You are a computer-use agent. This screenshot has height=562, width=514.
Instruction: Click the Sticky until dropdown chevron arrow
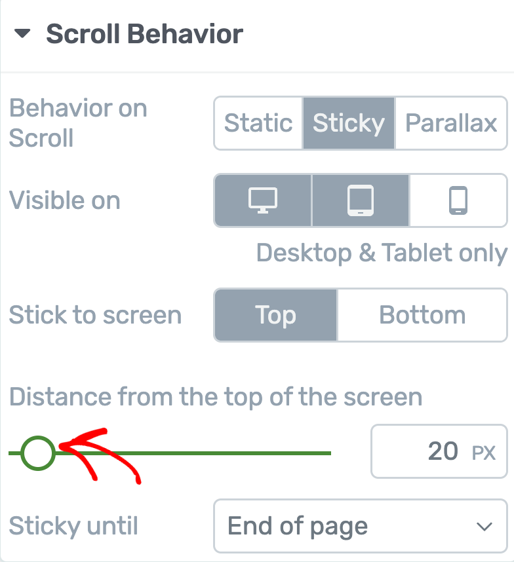(x=484, y=527)
